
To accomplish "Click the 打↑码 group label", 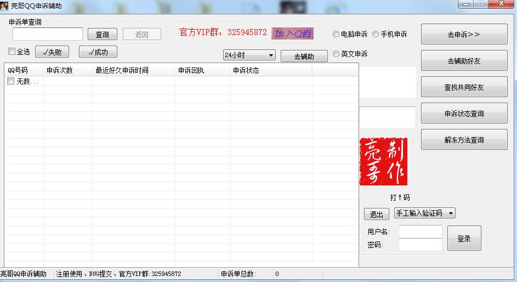I will tap(400, 197).
